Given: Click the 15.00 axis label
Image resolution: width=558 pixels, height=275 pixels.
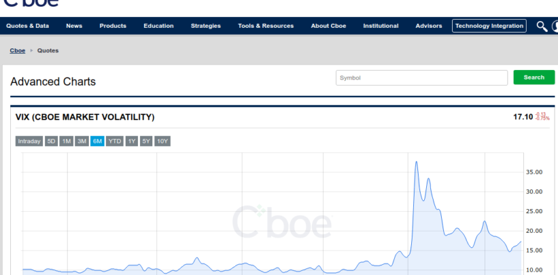Looking at the screenshot, I should [x=534, y=250].
